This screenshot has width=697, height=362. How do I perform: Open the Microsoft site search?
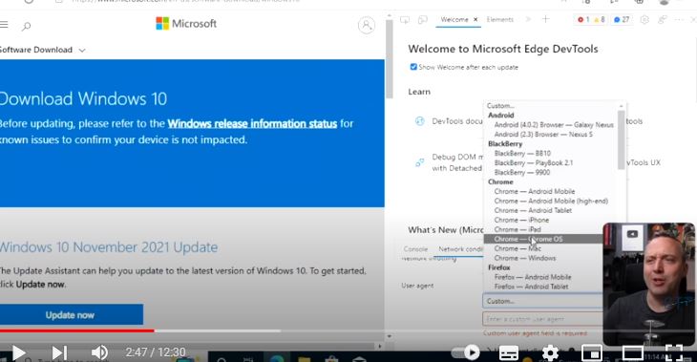[x=26, y=27]
